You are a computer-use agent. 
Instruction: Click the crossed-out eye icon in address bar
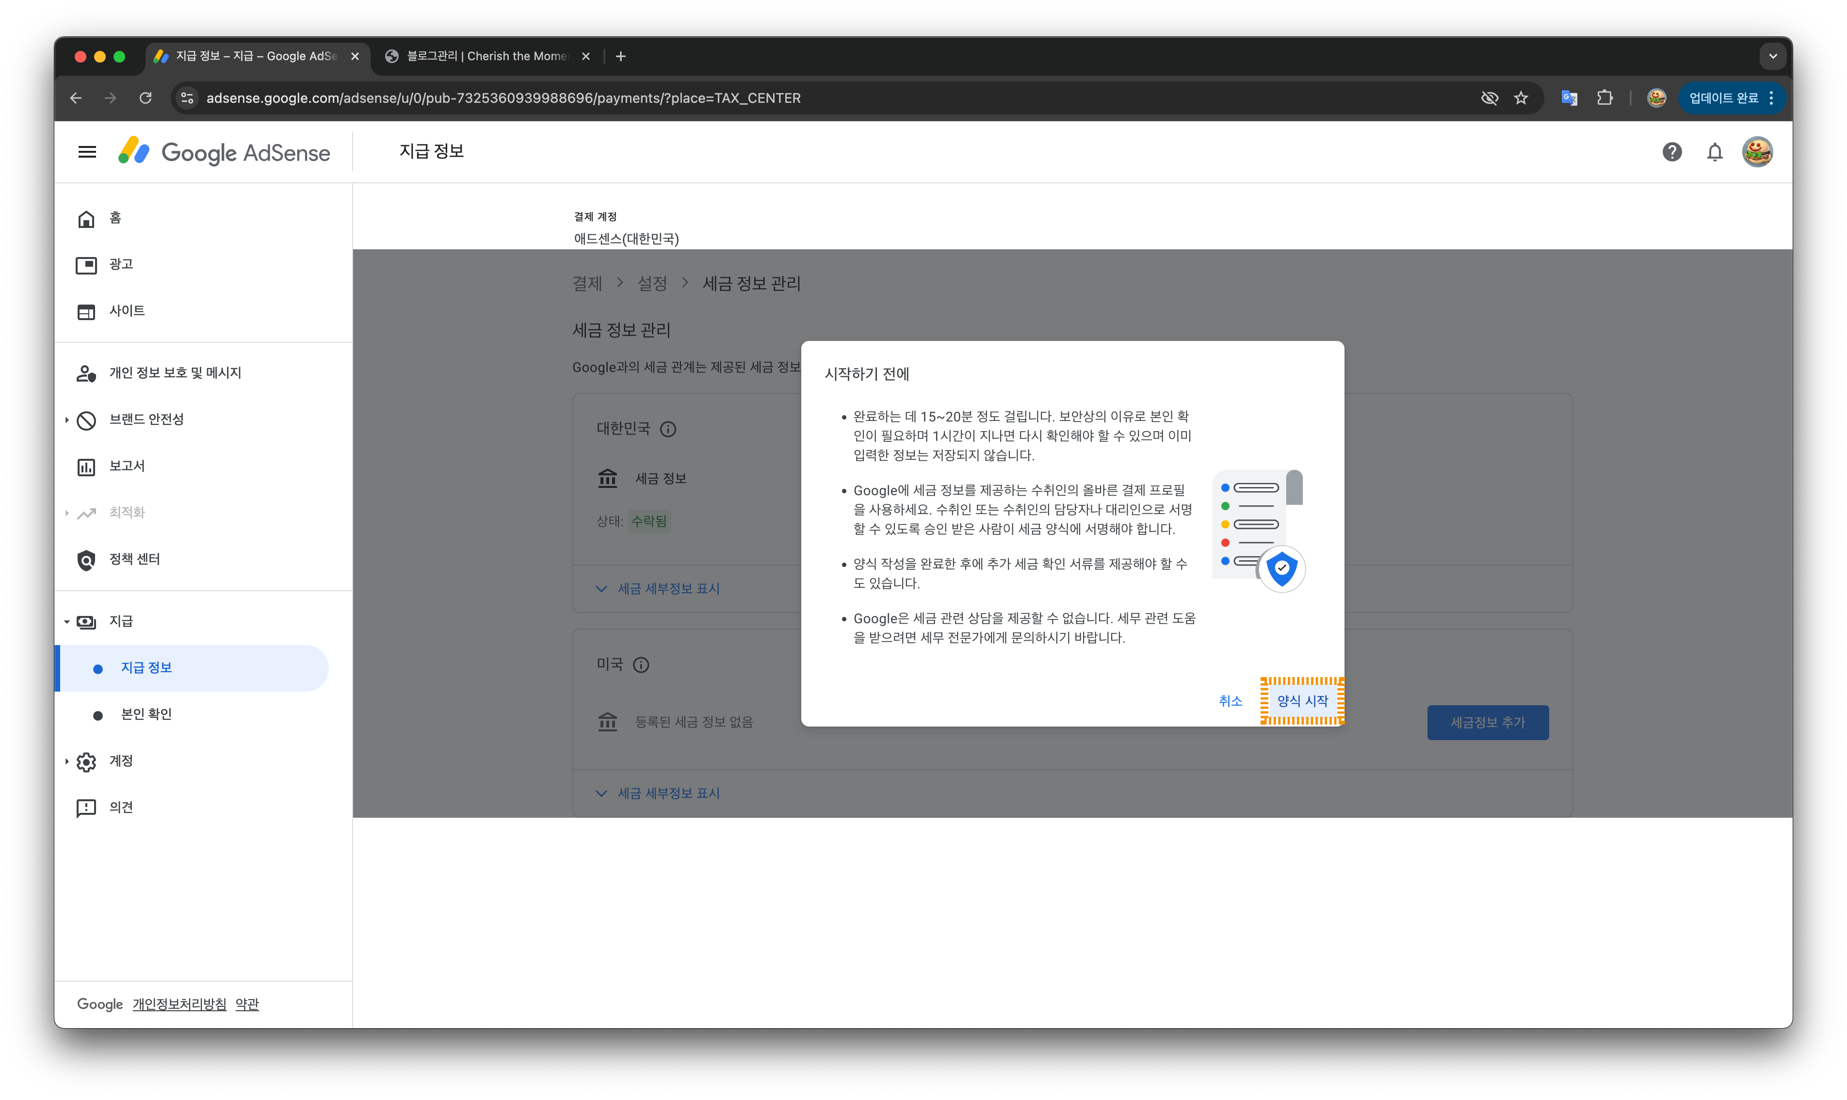(1489, 98)
